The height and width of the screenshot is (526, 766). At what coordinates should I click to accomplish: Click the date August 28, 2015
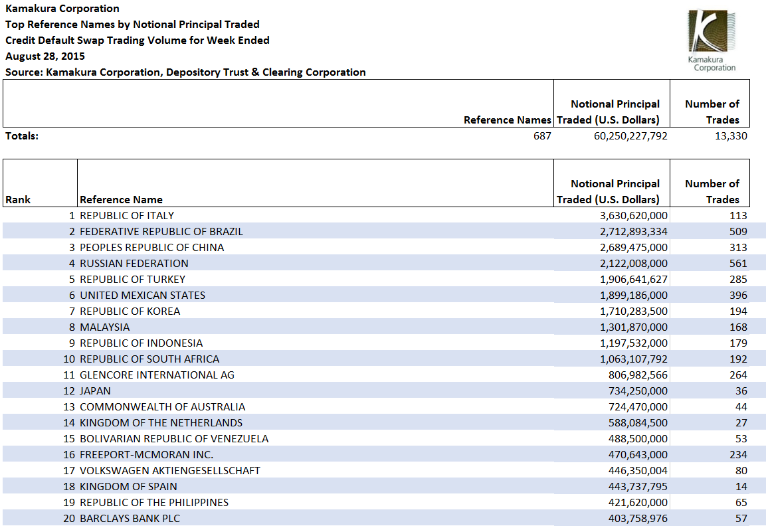coord(45,56)
